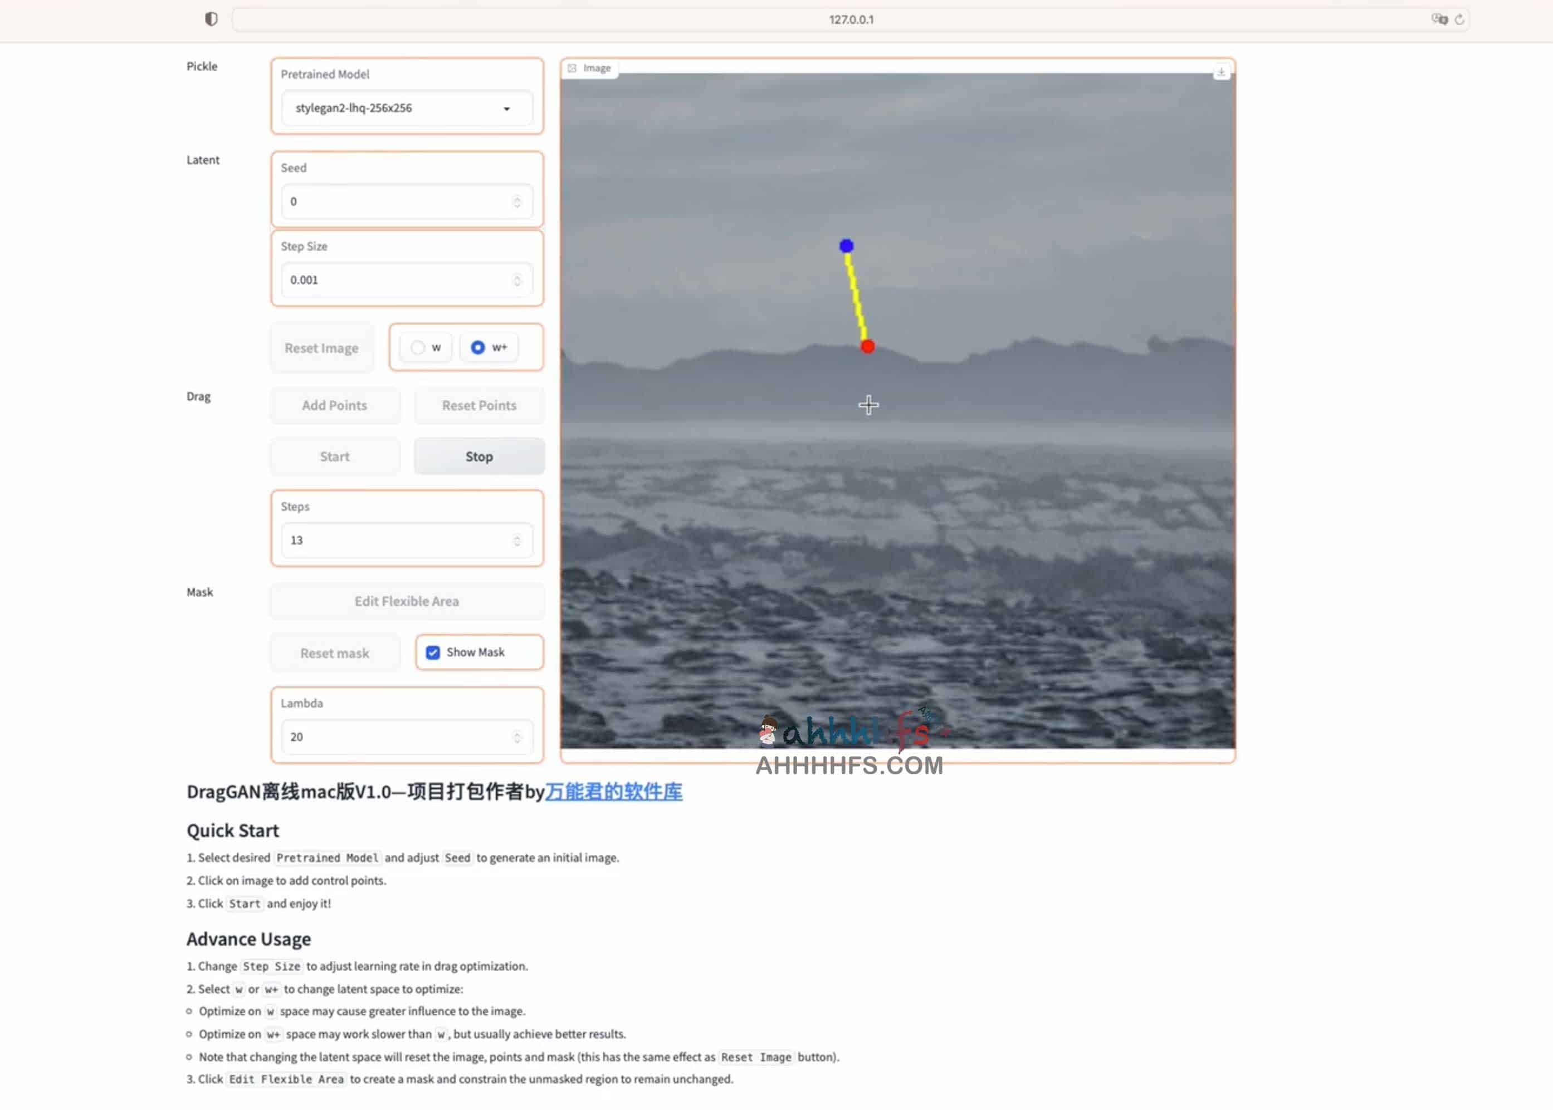Click the Step Size increment stepper
Image resolution: width=1553 pixels, height=1110 pixels.
click(x=517, y=274)
